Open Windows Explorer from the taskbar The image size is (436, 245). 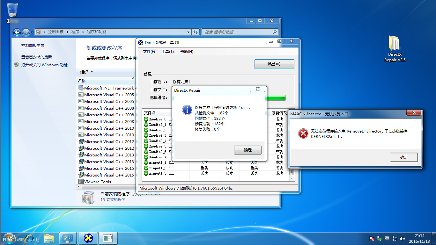pyautogui.click(x=49, y=238)
